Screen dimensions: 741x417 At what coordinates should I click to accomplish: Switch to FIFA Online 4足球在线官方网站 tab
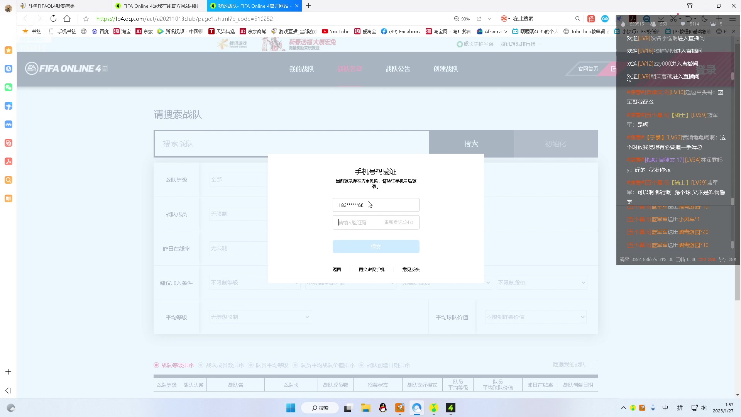click(159, 6)
